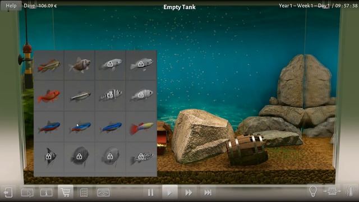Toggle the tank light bulb
Image resolution: width=359 pixels, height=202 pixels.
(x=313, y=191)
